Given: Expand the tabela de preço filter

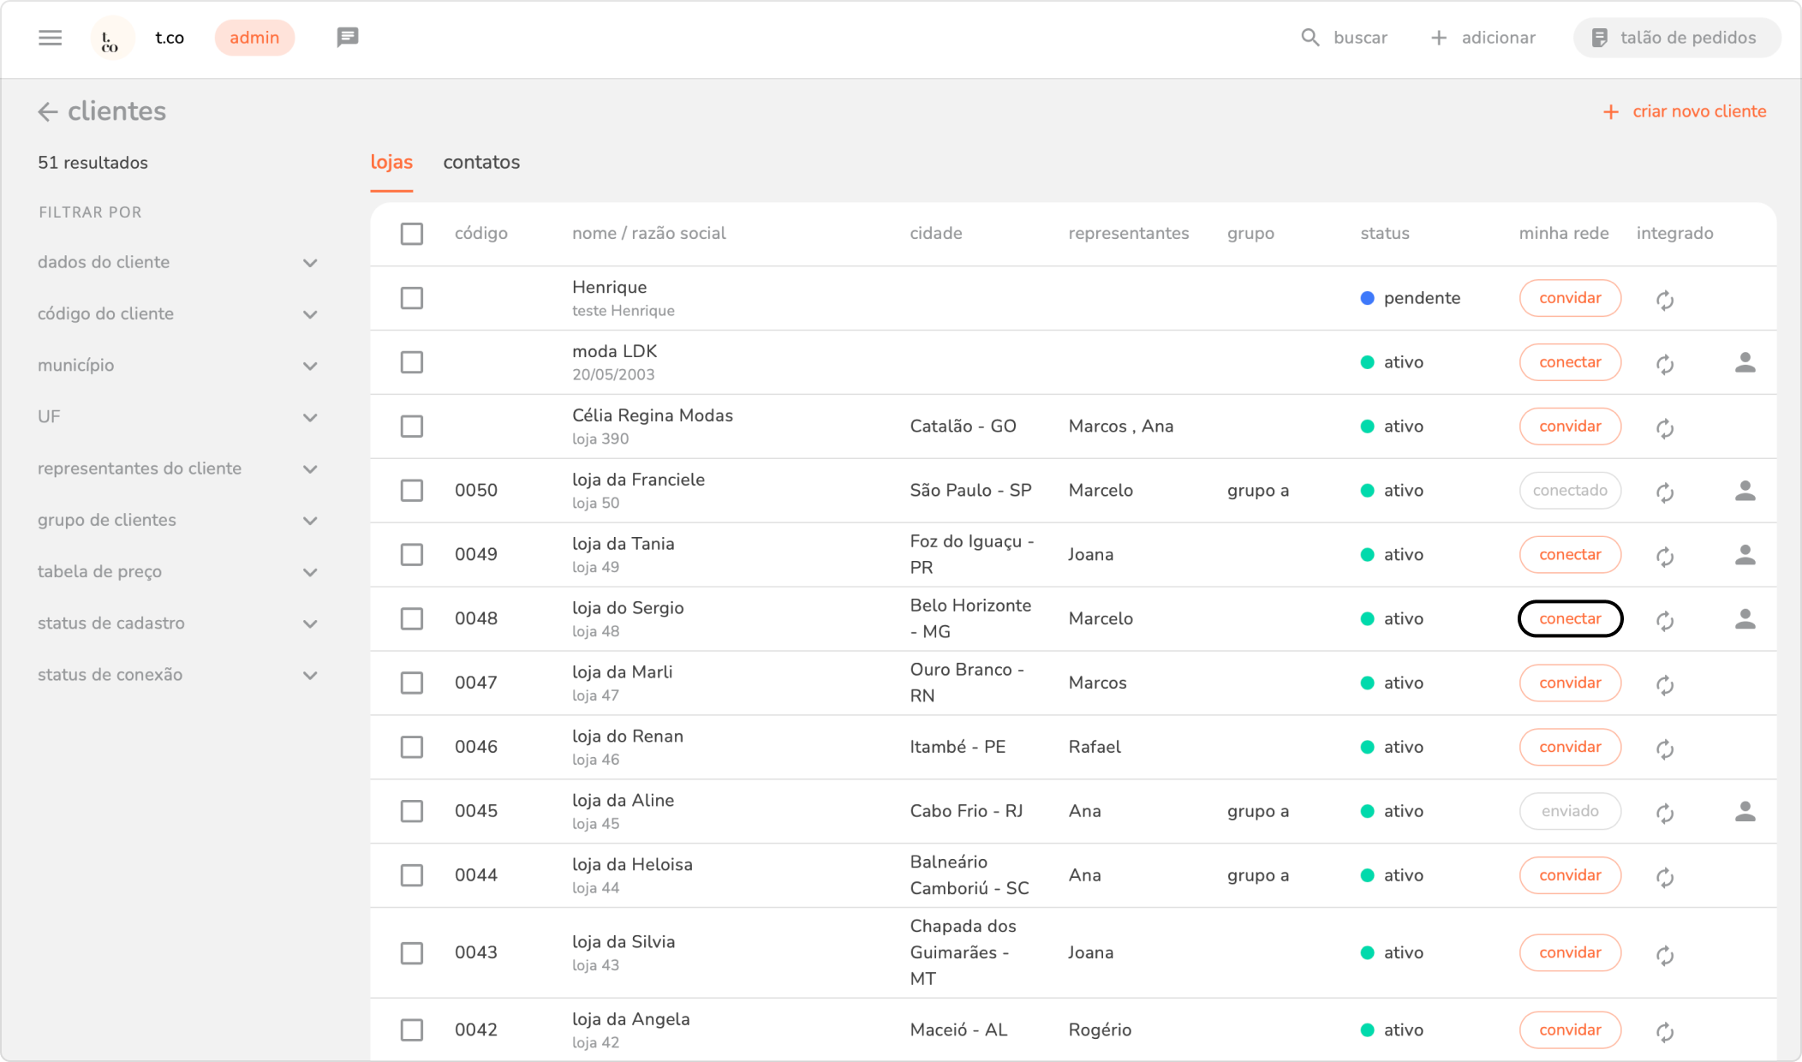Looking at the screenshot, I should [x=310, y=572].
